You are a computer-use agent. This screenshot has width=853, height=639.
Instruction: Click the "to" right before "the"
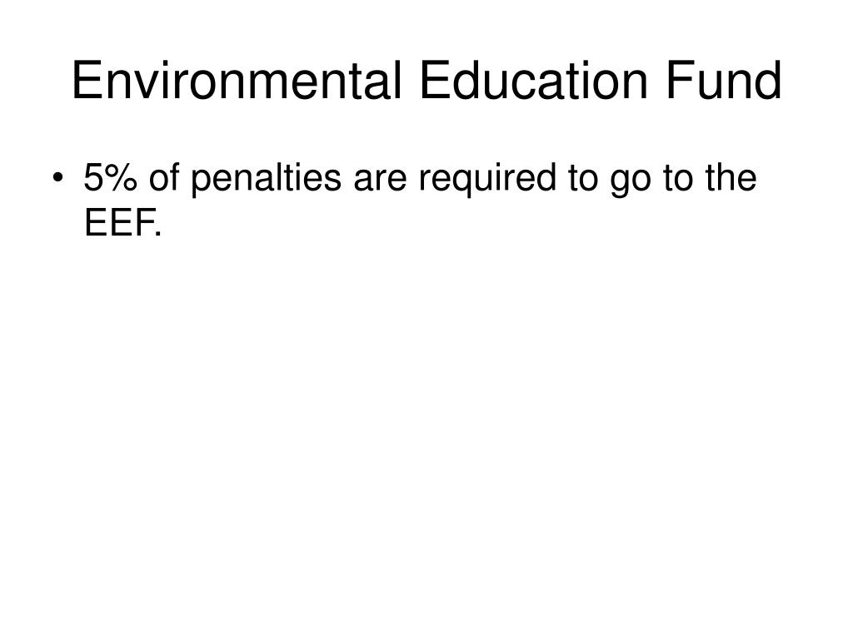(x=677, y=179)
